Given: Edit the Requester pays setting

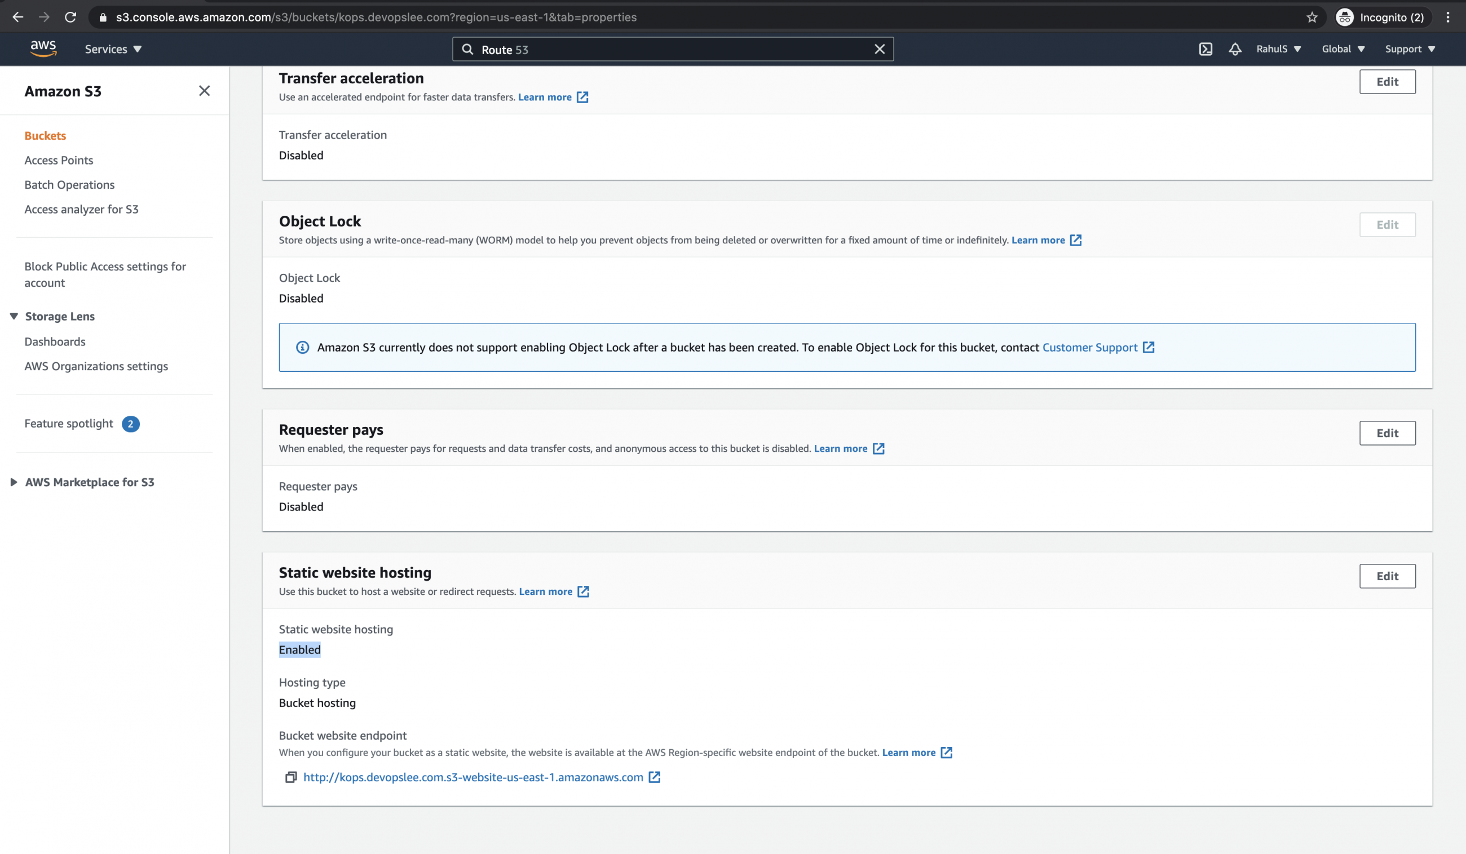Looking at the screenshot, I should (x=1387, y=433).
